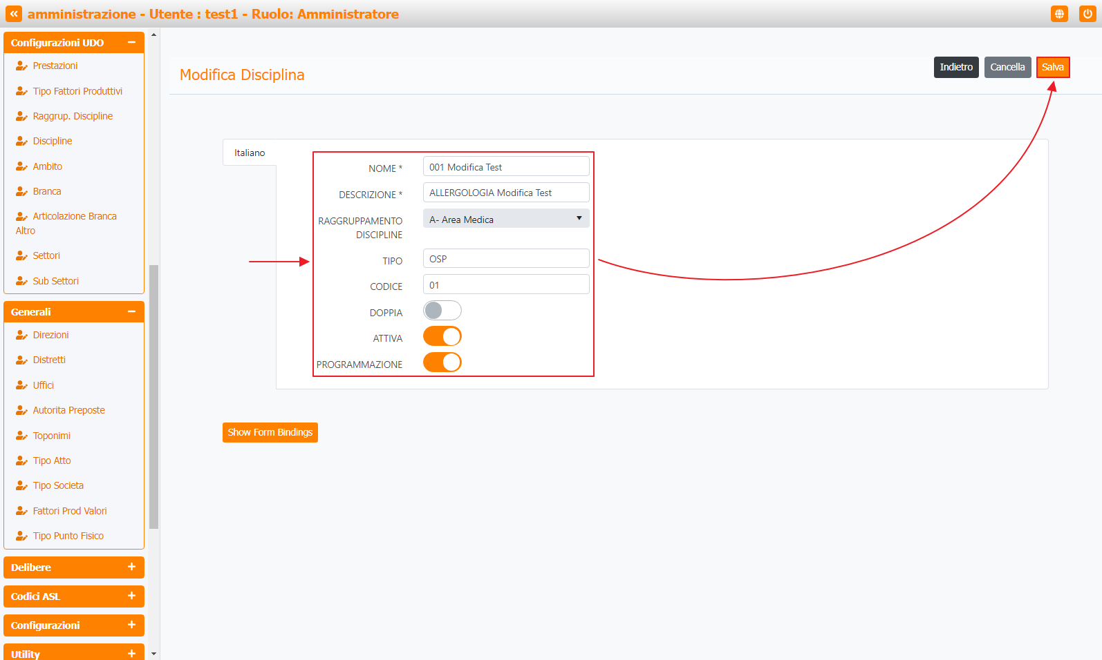Click the icon next to Toponimi
1102x660 pixels.
click(21, 436)
